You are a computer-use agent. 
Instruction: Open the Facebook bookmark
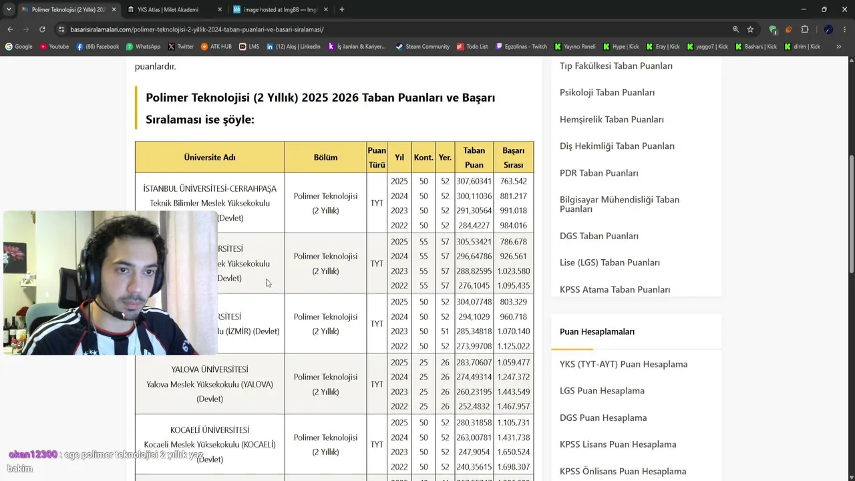tap(98, 47)
